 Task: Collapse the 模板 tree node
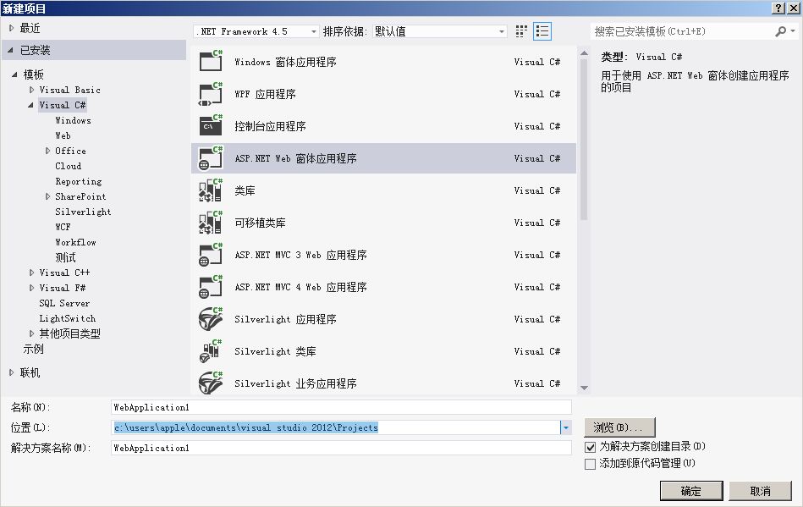point(14,74)
